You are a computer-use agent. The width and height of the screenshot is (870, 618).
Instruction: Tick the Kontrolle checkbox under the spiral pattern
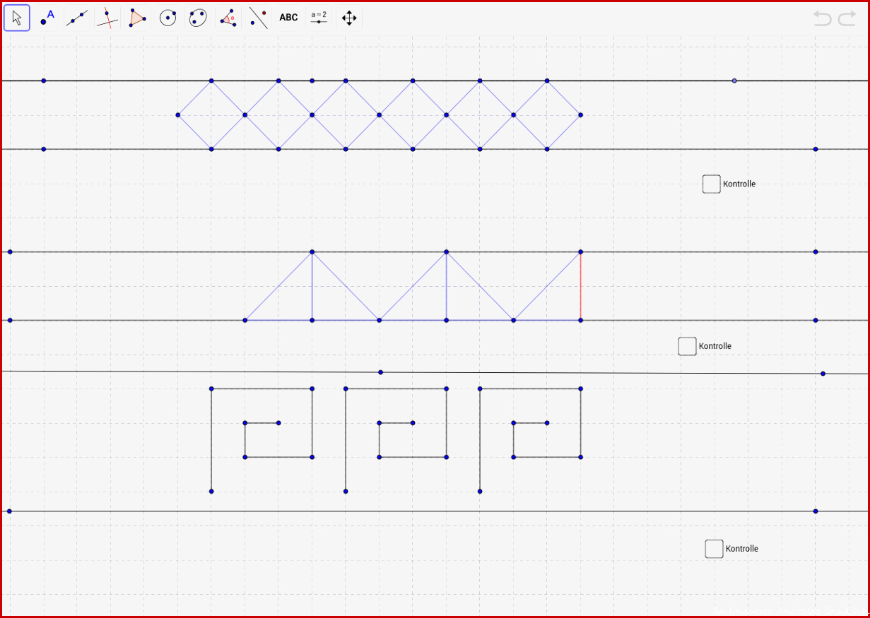(714, 549)
